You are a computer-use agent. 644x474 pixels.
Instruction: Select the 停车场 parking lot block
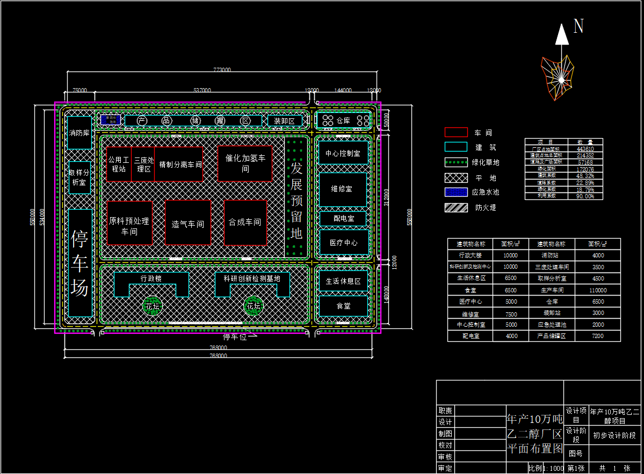coord(80,263)
